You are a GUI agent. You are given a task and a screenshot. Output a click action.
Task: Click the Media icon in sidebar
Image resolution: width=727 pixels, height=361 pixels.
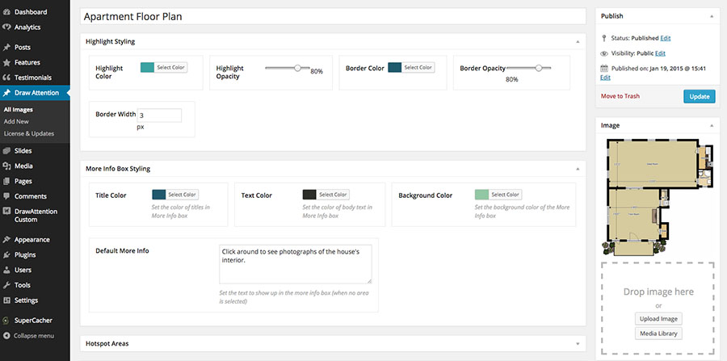click(7, 166)
